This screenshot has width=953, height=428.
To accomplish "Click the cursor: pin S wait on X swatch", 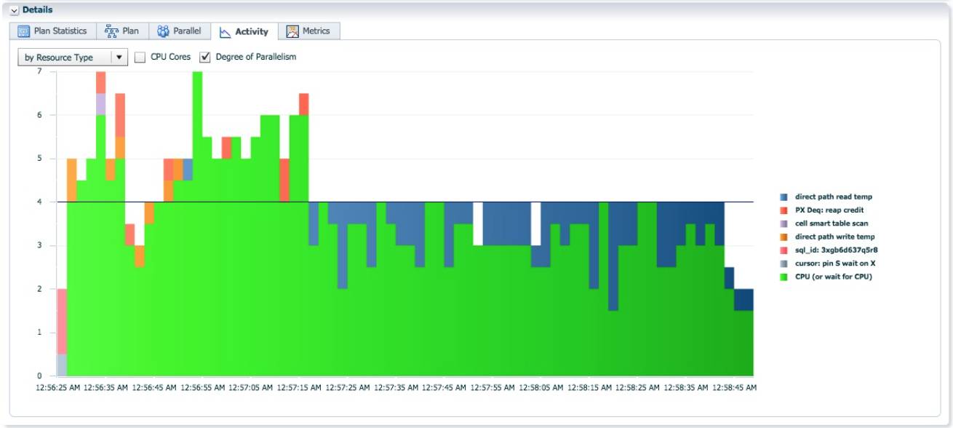I will [783, 263].
